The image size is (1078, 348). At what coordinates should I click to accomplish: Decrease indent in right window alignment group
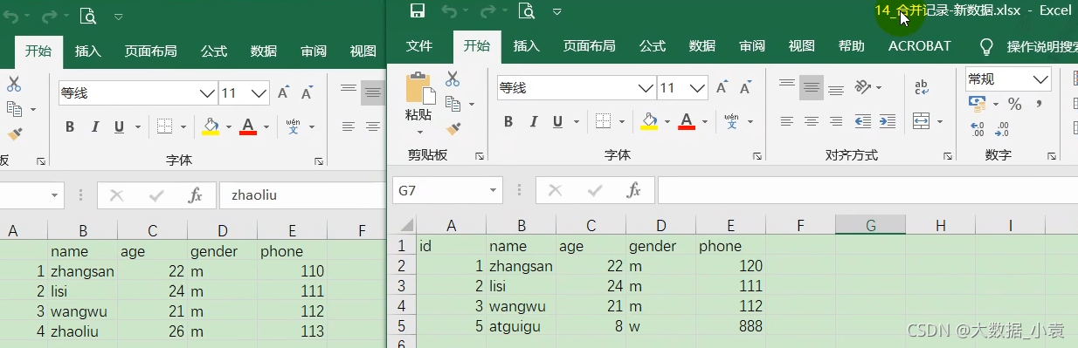coord(863,121)
